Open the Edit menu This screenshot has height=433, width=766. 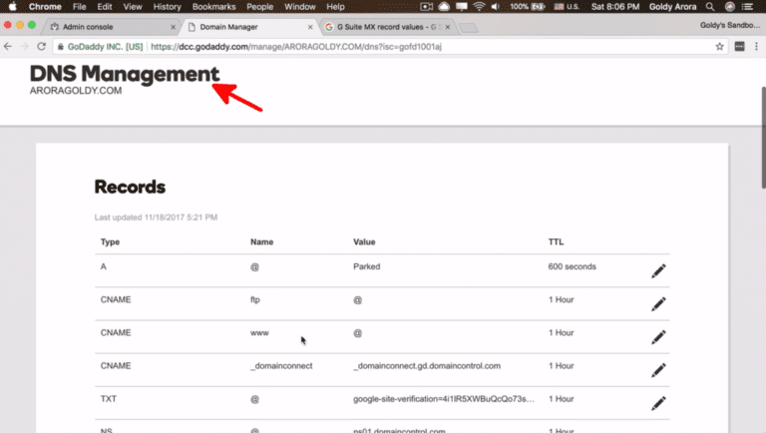(x=105, y=7)
